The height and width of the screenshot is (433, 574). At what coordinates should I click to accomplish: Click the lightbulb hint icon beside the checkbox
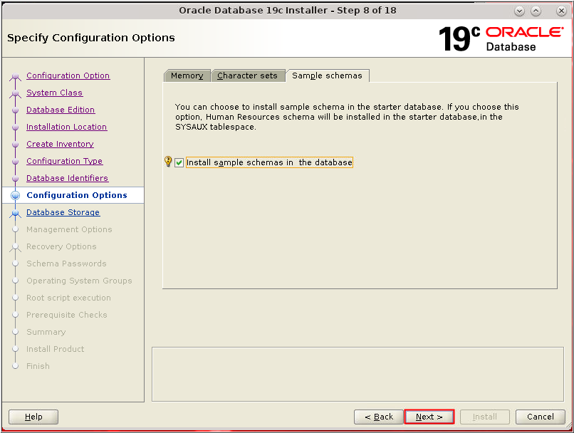[x=168, y=162]
